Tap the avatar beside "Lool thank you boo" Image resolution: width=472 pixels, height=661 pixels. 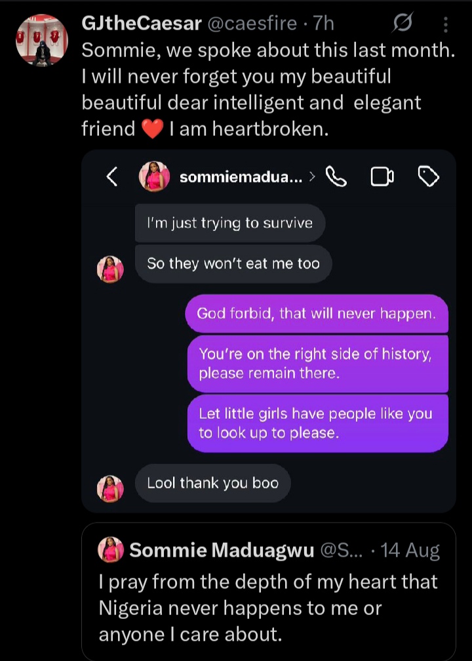[110, 488]
